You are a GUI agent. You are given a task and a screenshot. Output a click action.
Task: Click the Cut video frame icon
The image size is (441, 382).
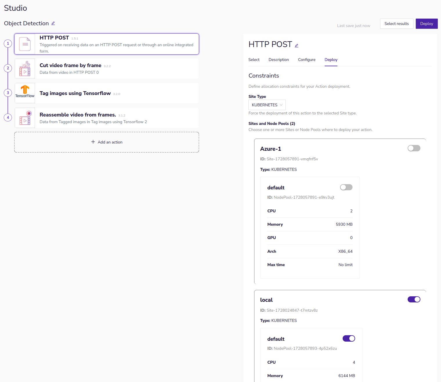(x=25, y=69)
